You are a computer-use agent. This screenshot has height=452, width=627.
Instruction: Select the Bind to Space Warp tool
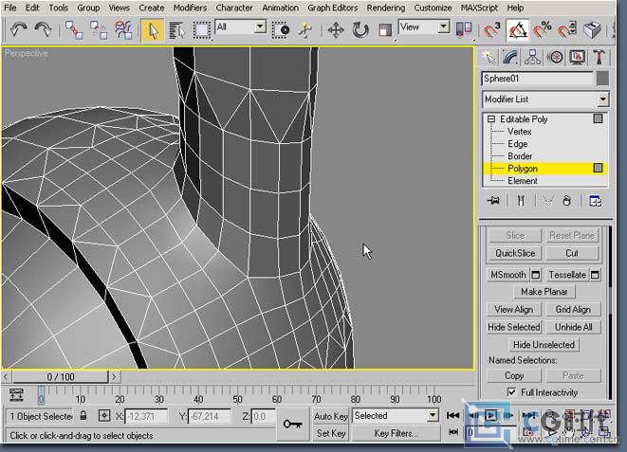[123, 30]
